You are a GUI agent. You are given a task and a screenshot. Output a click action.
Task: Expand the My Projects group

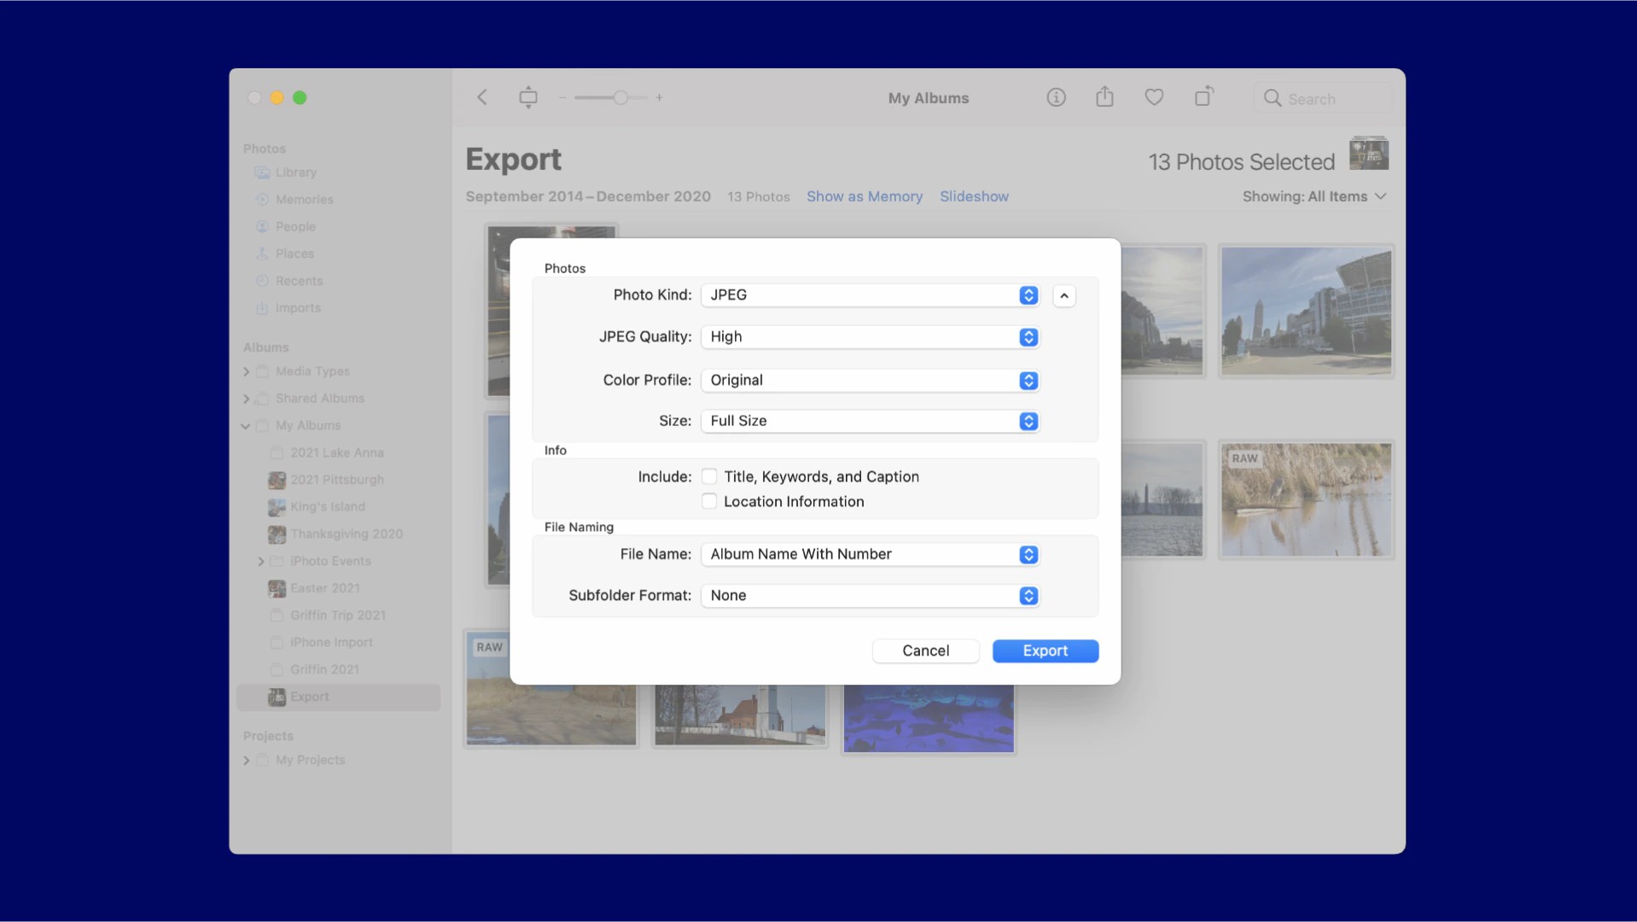point(247,760)
